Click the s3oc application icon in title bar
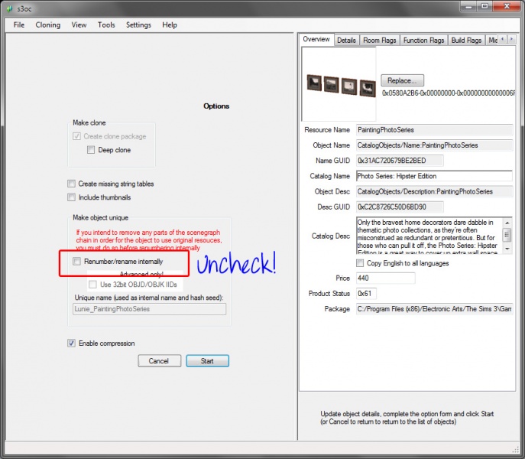The width and height of the screenshot is (525, 459). [9, 8]
